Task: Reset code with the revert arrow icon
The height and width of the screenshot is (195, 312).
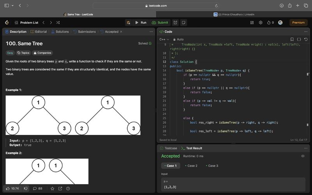Action: (x=306, y=39)
